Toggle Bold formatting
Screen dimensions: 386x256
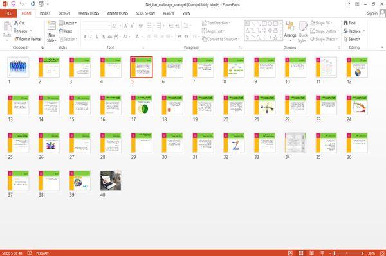(85, 37)
